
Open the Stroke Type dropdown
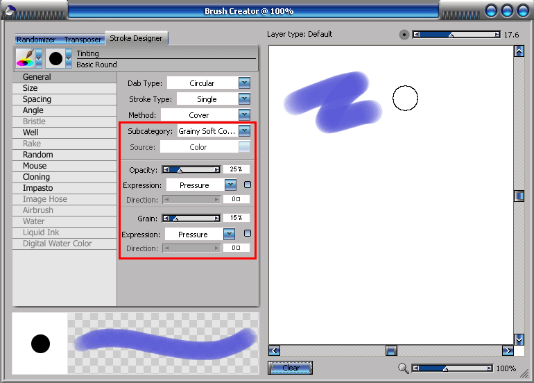[244, 99]
